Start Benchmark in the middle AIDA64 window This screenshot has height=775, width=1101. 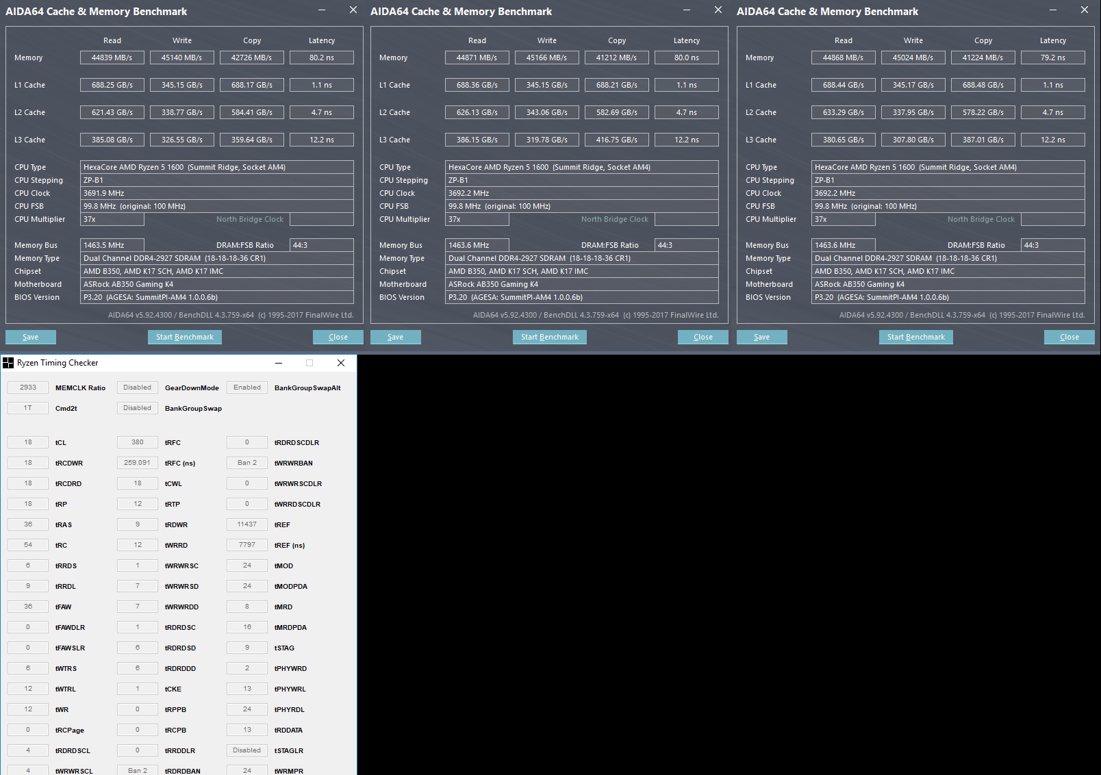coord(550,337)
